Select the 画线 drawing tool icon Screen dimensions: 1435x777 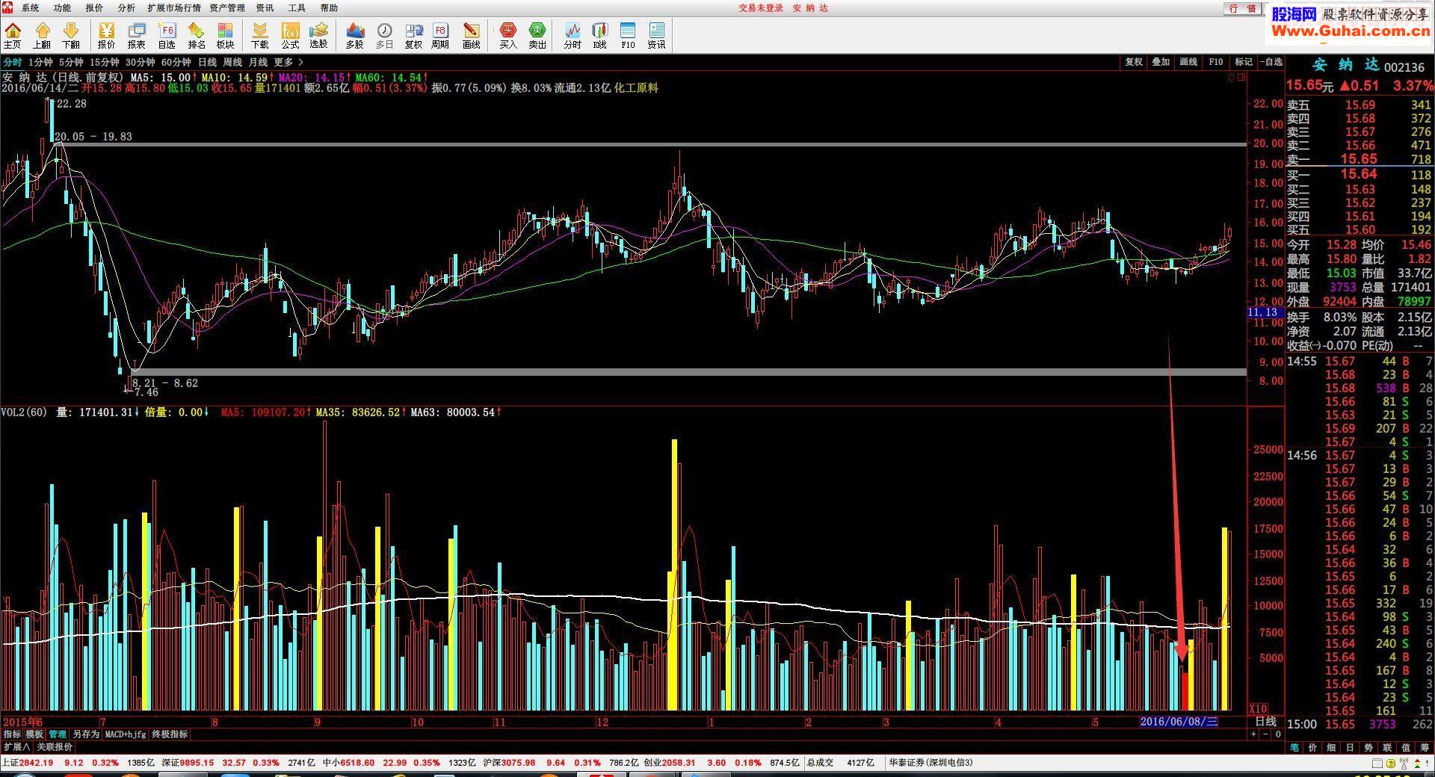[472, 35]
